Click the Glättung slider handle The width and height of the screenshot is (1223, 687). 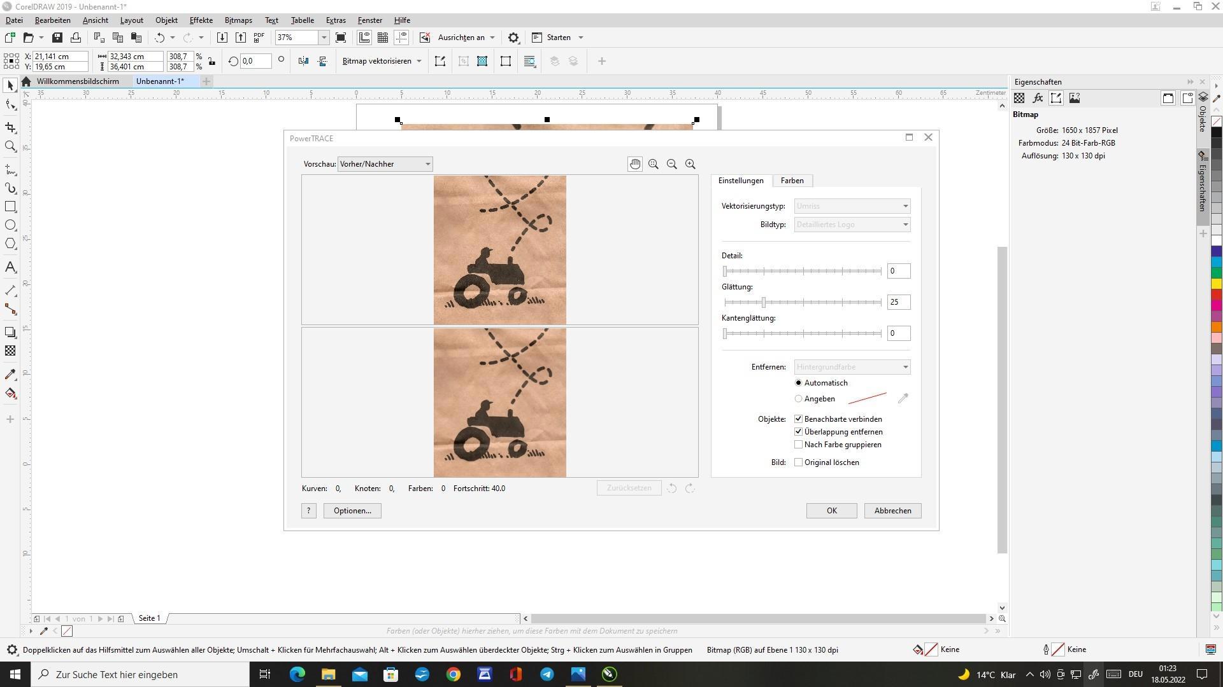[763, 302]
